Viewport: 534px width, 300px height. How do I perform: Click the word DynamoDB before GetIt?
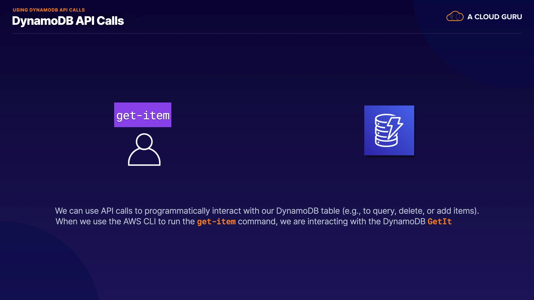click(404, 222)
